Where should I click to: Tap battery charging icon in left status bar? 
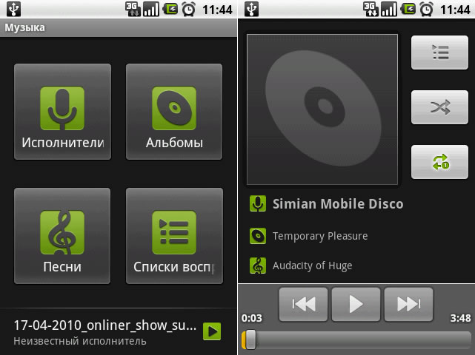170,10
